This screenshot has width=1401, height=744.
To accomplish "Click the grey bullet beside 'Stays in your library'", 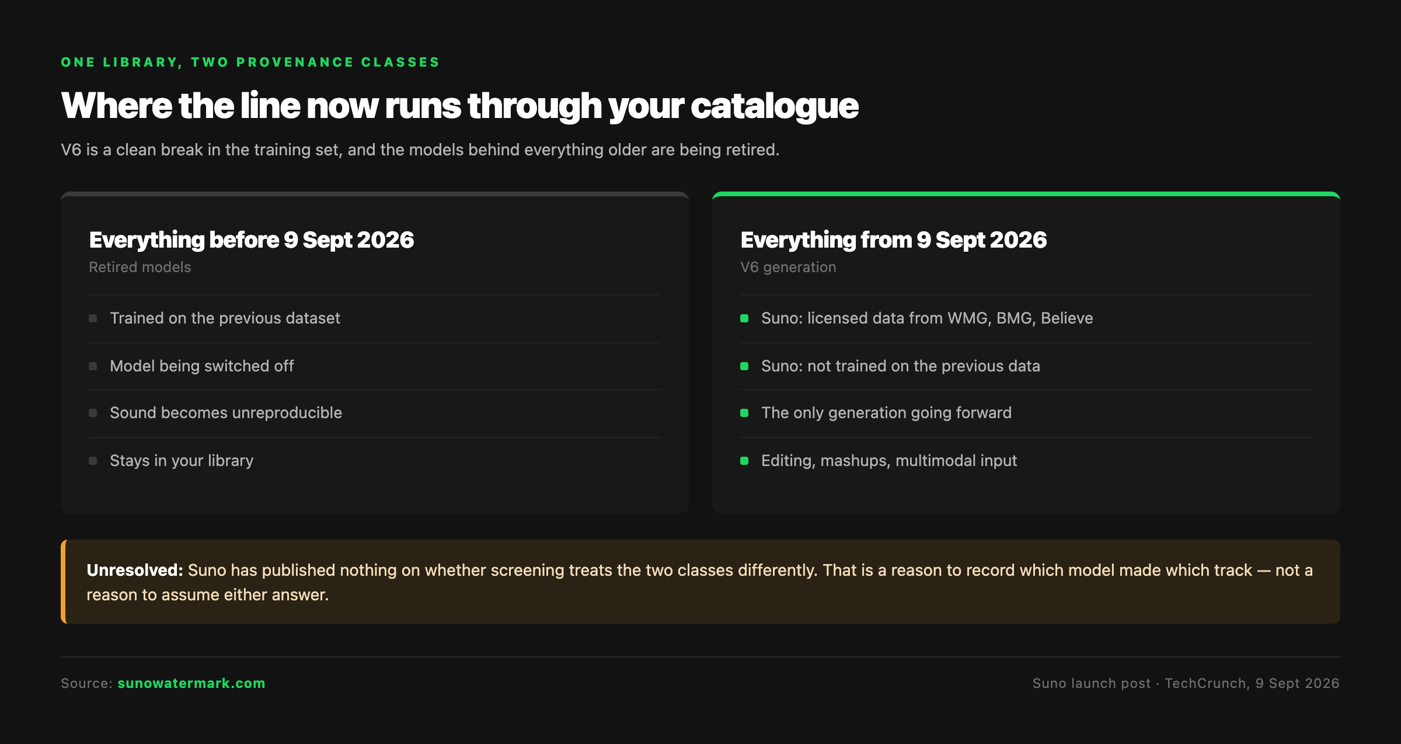I will click(93, 461).
